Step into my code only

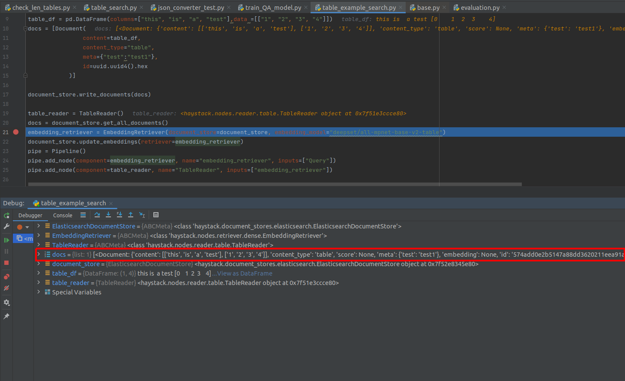click(x=120, y=215)
